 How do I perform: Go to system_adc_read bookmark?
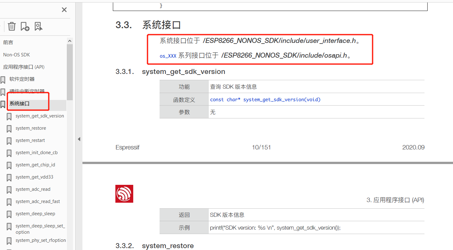[33, 189]
